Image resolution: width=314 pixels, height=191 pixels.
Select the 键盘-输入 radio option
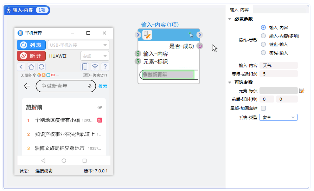tap(263, 44)
